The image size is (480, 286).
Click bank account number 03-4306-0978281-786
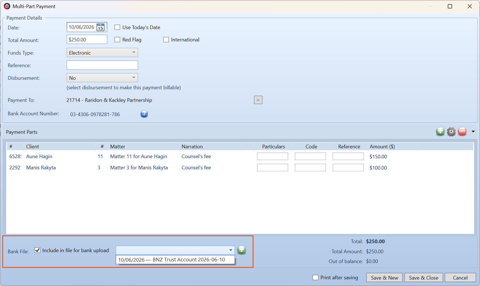point(95,114)
